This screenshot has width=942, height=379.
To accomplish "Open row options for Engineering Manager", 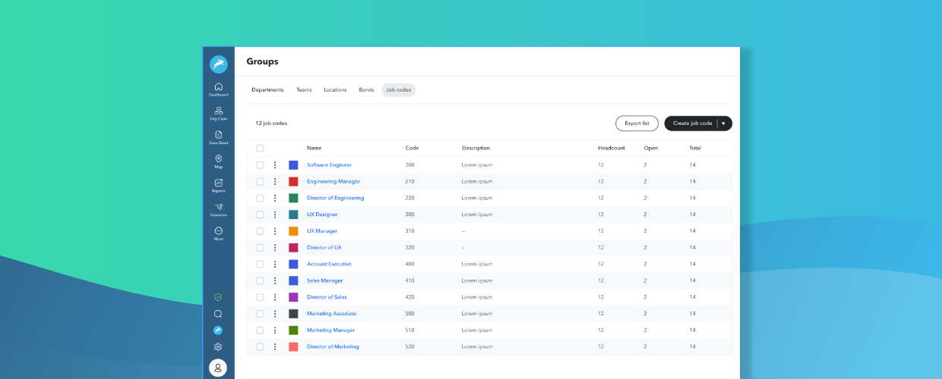I will click(x=275, y=182).
